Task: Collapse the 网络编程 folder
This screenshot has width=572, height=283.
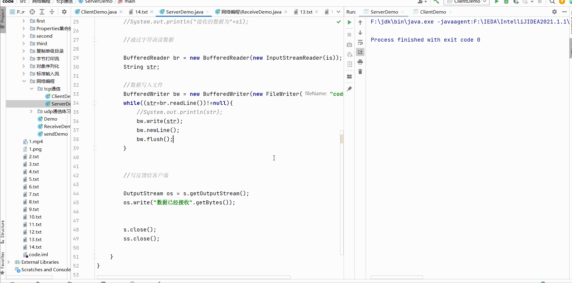Action: [24, 81]
